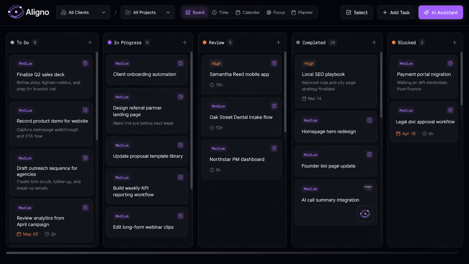Screen dimensions: 469x264
Task: Add a task to the To Do column
Action: 90,43
